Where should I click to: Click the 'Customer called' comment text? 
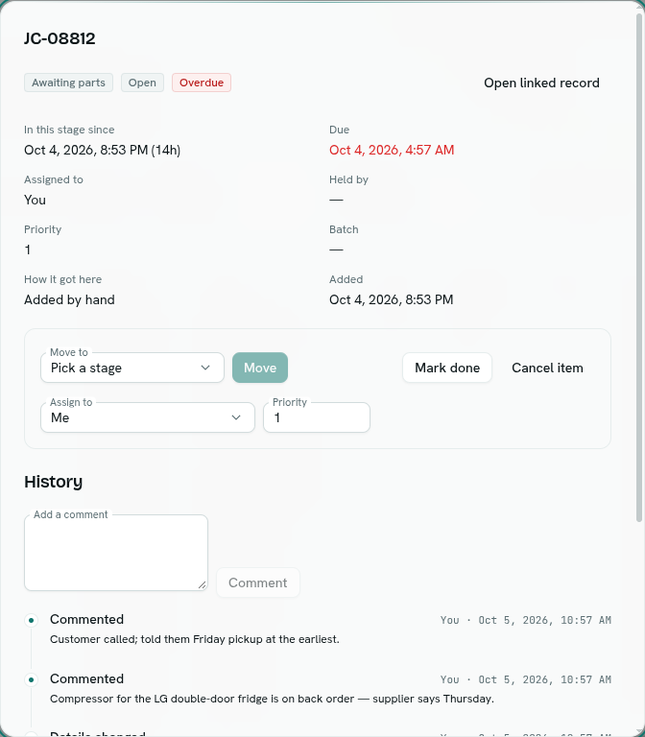click(195, 639)
